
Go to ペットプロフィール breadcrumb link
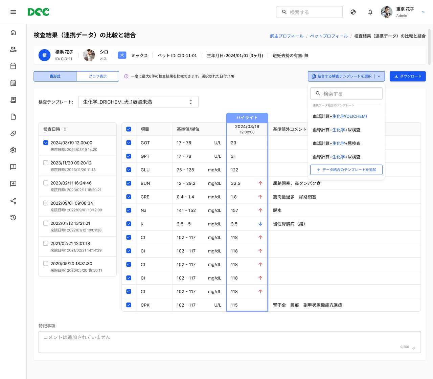(x=329, y=36)
